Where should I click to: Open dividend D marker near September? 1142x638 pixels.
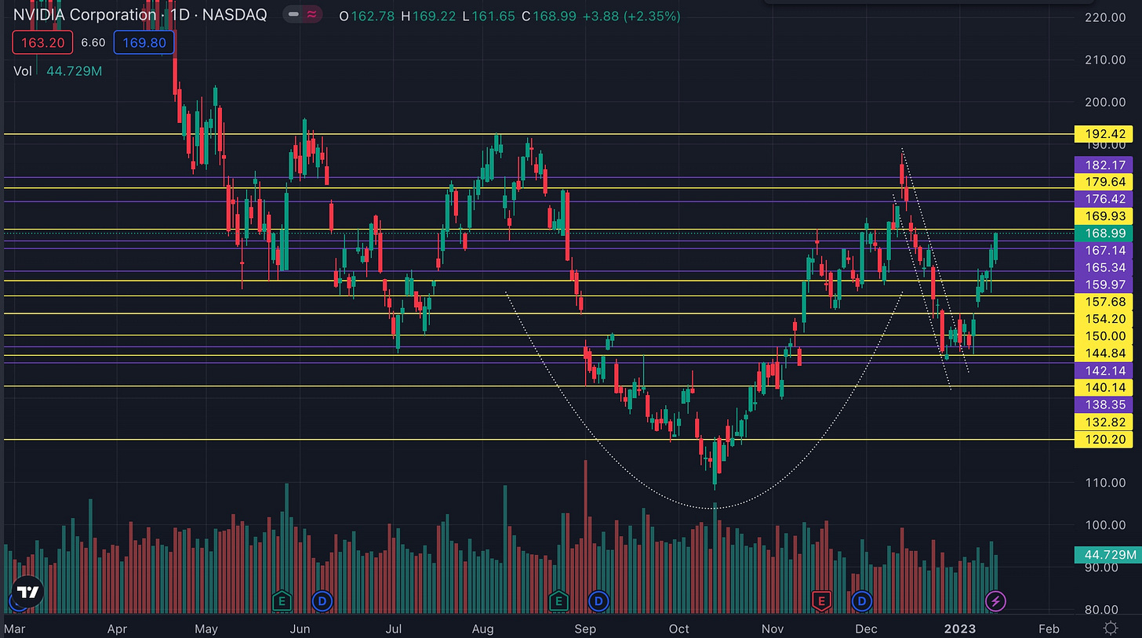click(x=598, y=601)
